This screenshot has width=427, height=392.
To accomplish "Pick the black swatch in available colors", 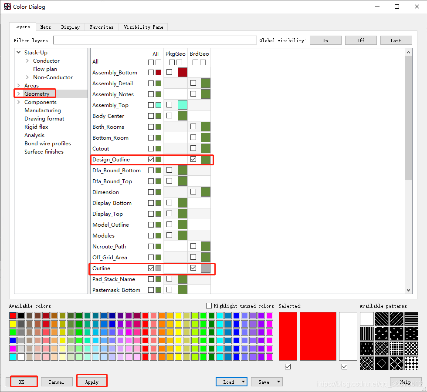I will (21, 315).
